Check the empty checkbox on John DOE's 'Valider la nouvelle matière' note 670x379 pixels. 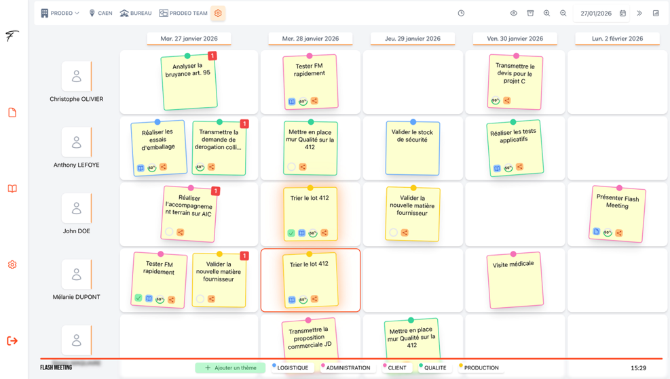point(394,233)
